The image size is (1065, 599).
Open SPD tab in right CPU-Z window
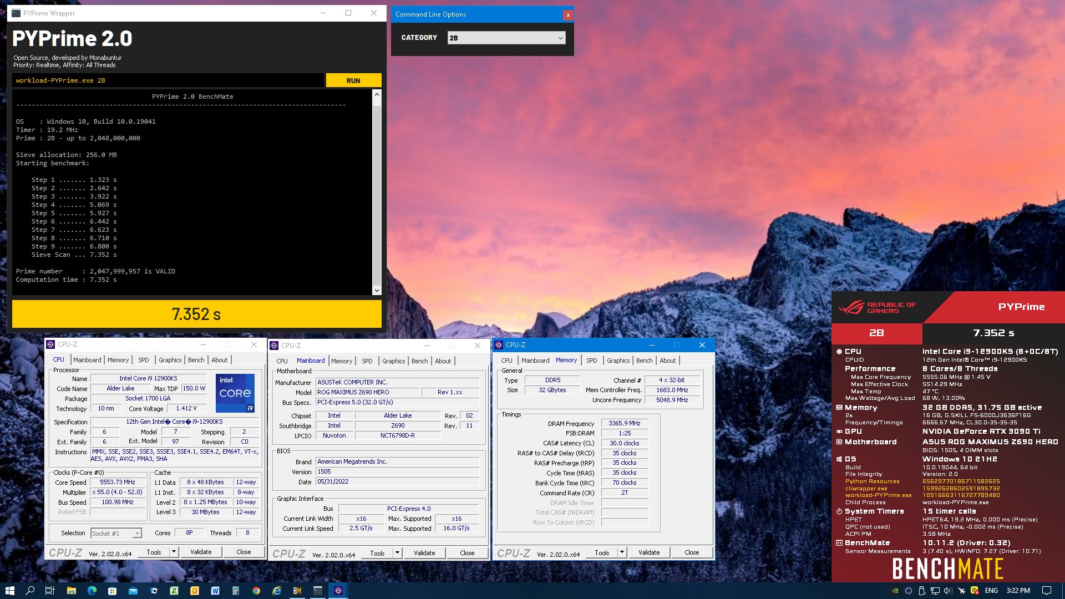tap(592, 361)
